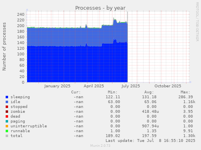Click the 120 y-axis tick label
Image resolution: width=201 pixels, height=150 pixels.
(x=21, y=49)
